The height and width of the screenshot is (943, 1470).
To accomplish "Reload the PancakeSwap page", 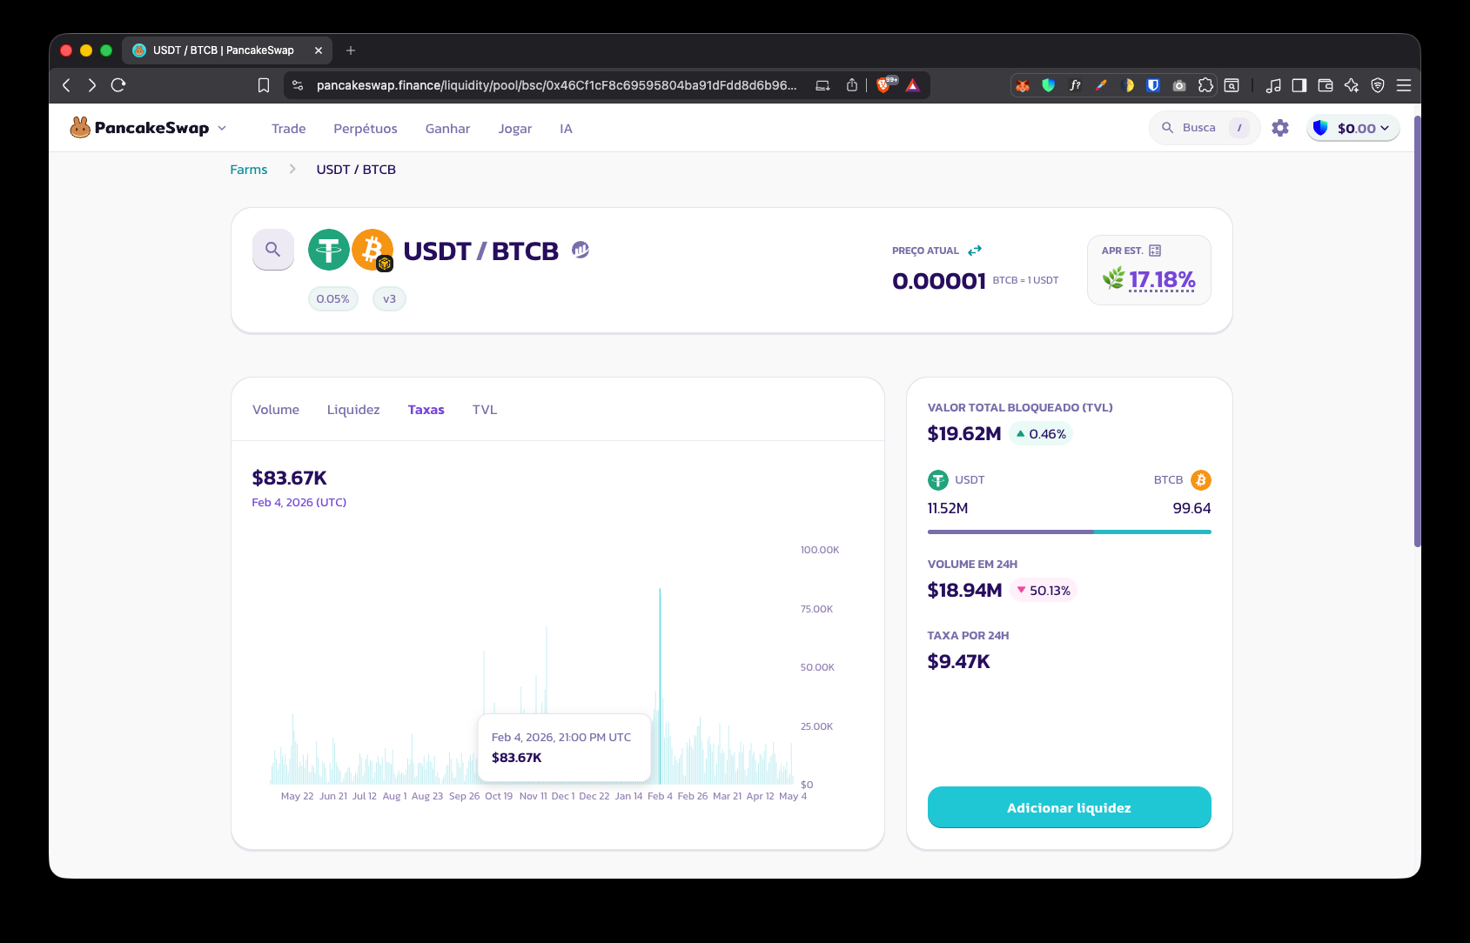I will (118, 85).
